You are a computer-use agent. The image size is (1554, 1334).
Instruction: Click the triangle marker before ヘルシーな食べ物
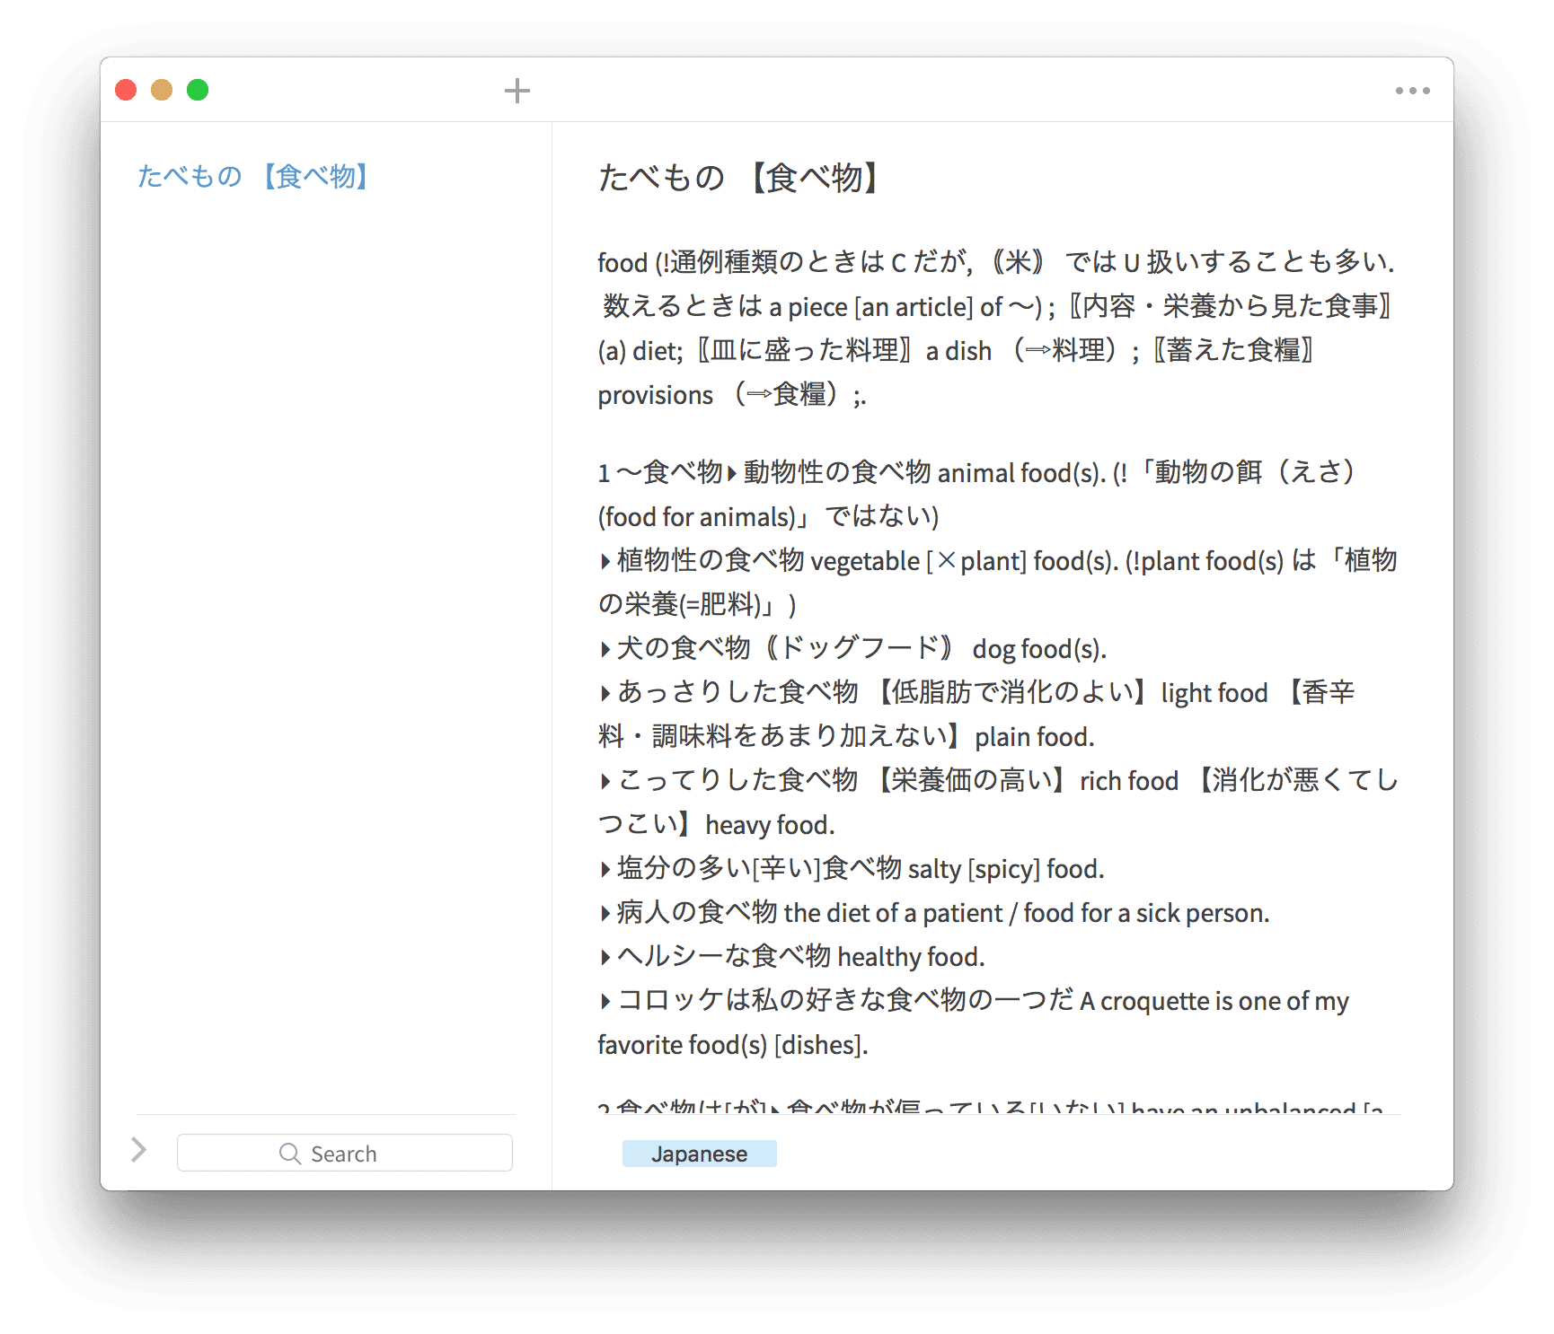605,958
